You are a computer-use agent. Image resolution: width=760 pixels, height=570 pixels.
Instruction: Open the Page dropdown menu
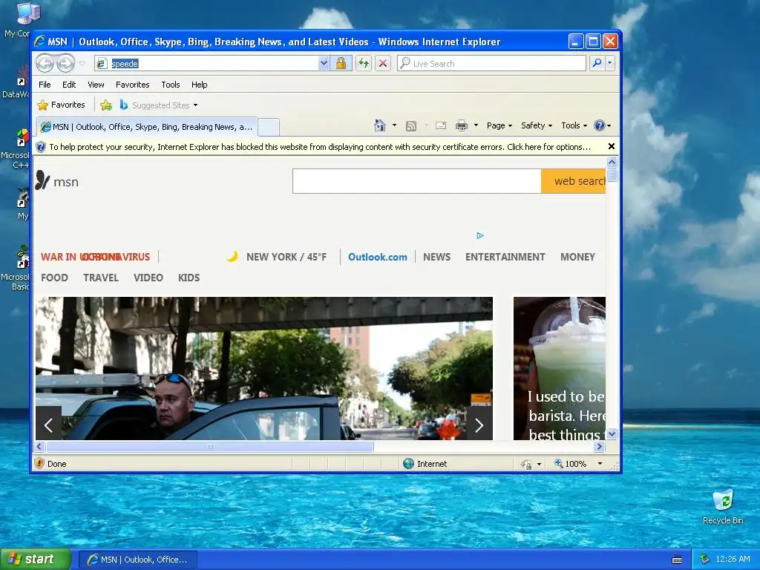tap(499, 125)
